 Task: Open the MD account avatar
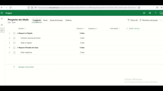(161, 13)
